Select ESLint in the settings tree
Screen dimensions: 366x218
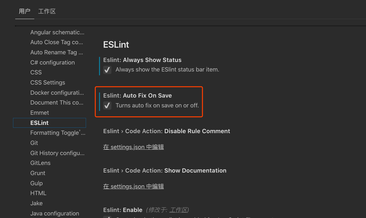point(50,123)
